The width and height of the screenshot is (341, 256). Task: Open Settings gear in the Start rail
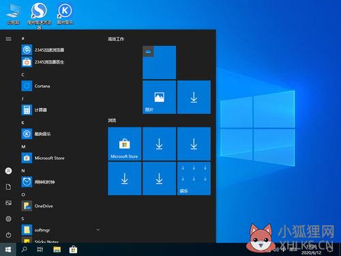[8, 218]
